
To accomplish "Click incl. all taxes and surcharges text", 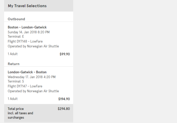I will (20, 115).
